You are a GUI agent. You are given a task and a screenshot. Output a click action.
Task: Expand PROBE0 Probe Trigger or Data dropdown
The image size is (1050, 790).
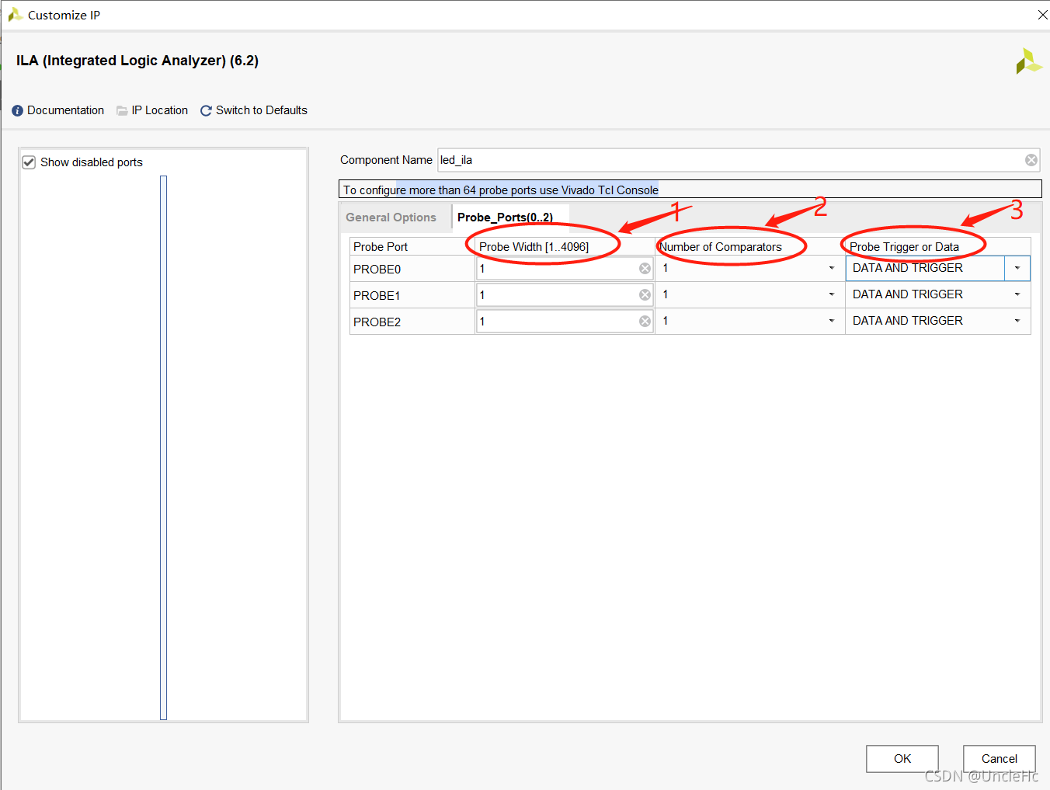click(x=1017, y=269)
